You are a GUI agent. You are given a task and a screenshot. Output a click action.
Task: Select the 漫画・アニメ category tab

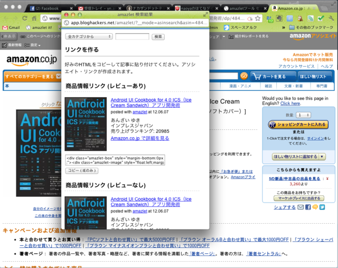coord(240,86)
